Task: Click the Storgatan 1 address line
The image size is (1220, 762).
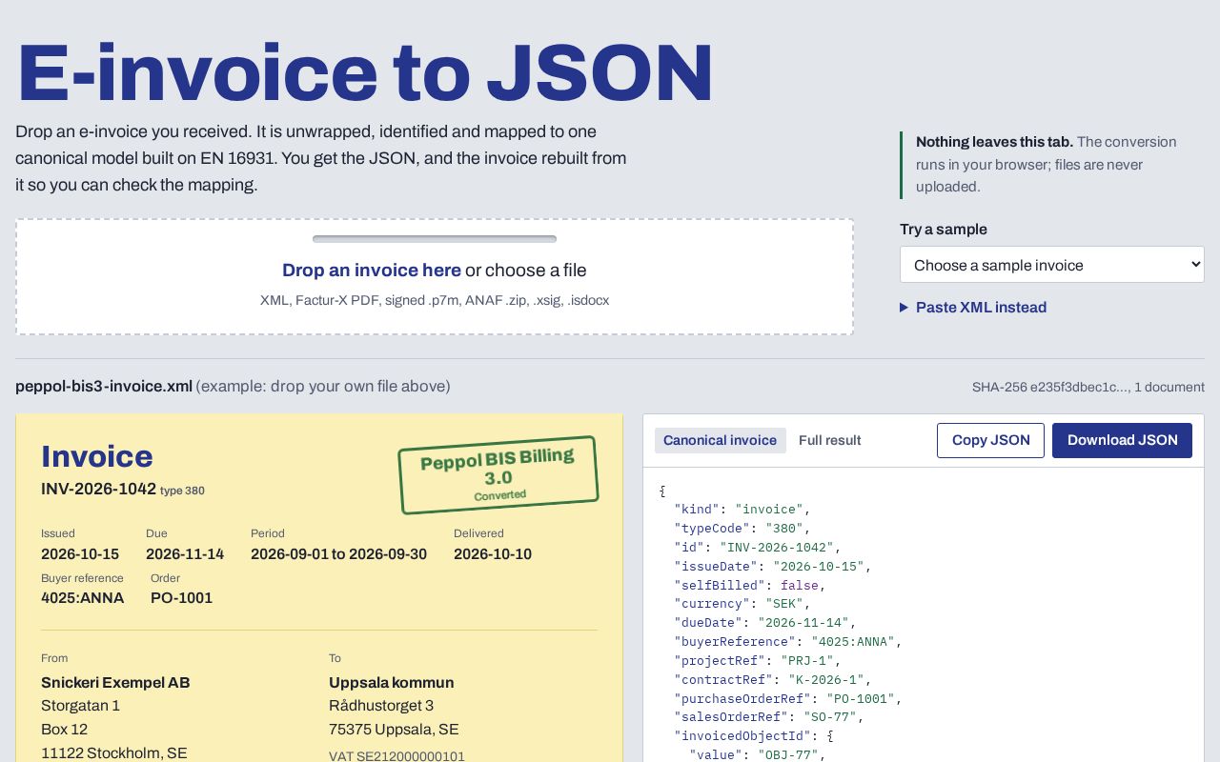Action: [x=80, y=706]
